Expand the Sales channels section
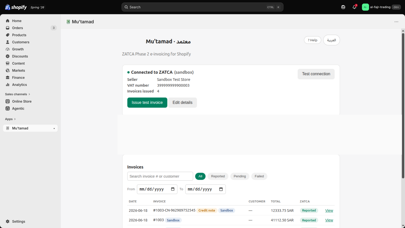The height and width of the screenshot is (228, 405). 18,94
